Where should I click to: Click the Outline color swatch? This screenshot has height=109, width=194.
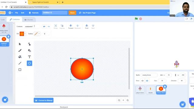pyautogui.click(x=36, y=34)
